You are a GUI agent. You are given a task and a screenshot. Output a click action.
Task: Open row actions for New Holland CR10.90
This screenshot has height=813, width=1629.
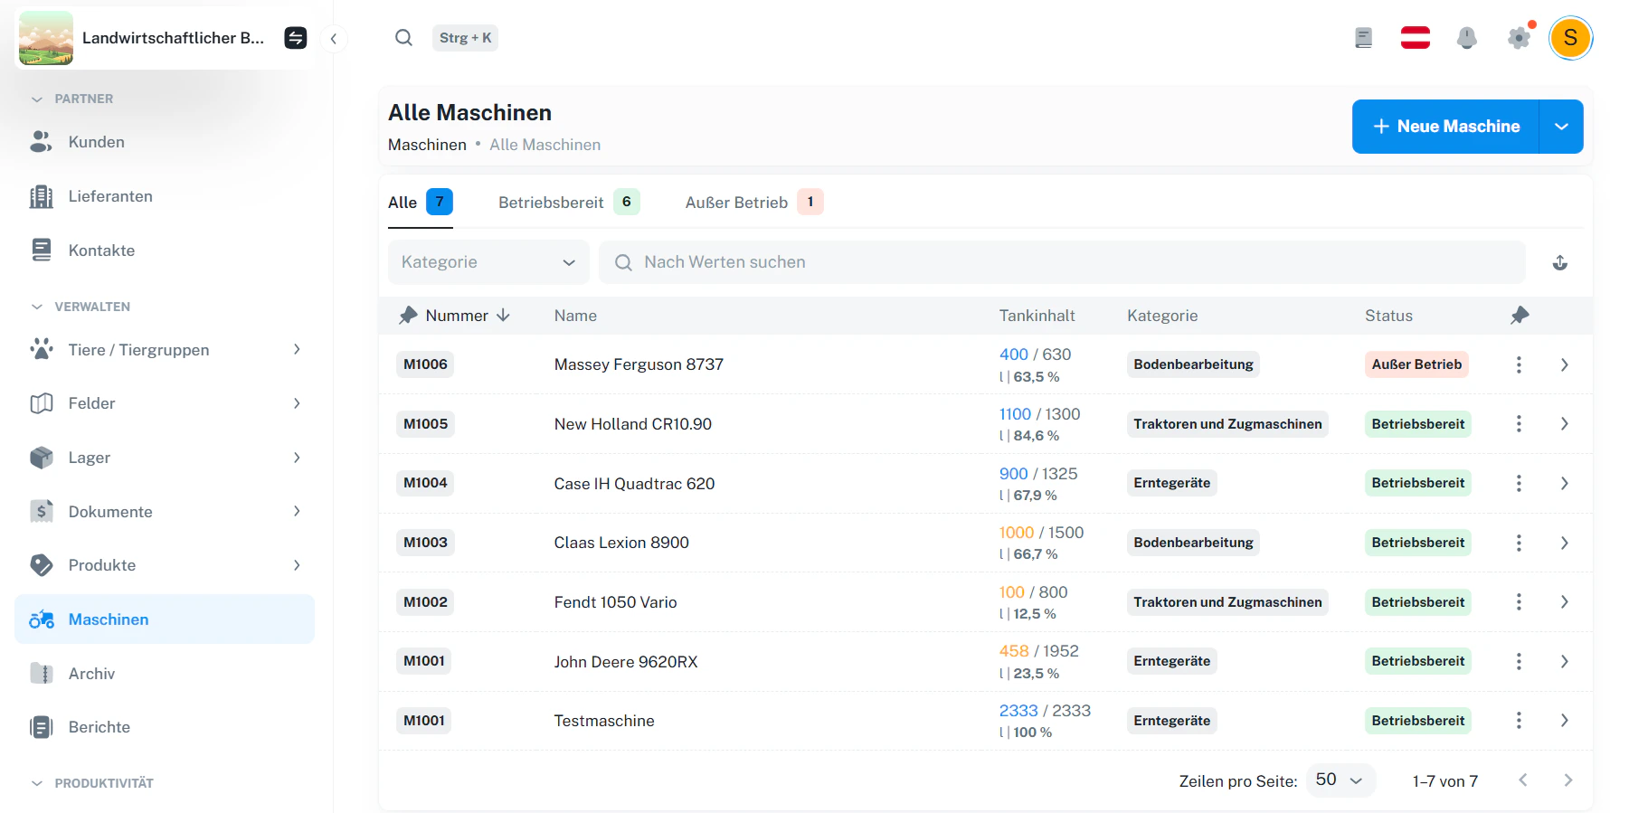[1519, 424]
